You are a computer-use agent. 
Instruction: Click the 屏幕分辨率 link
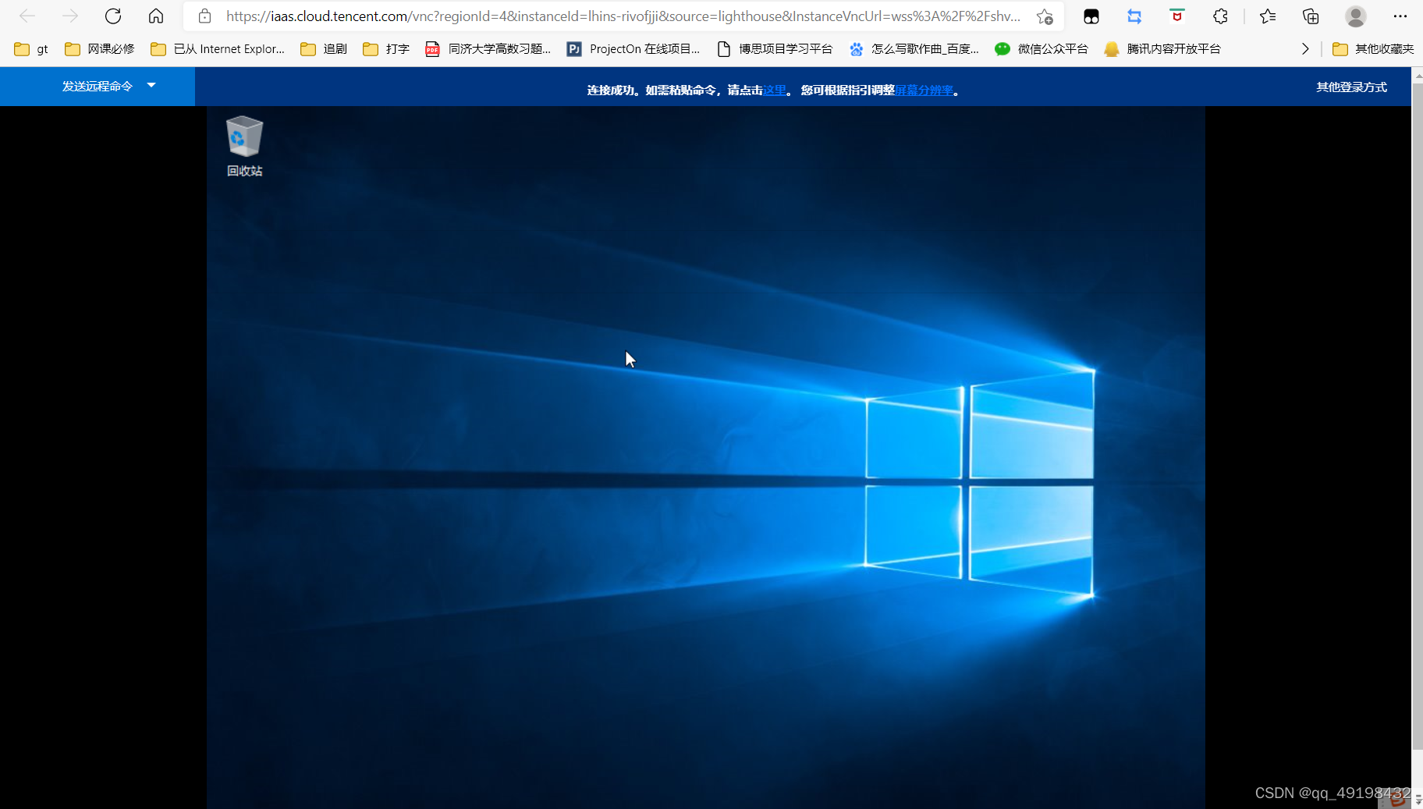tap(924, 90)
